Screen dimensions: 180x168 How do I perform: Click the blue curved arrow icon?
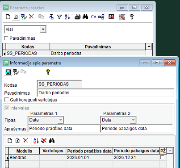coord(93,17)
